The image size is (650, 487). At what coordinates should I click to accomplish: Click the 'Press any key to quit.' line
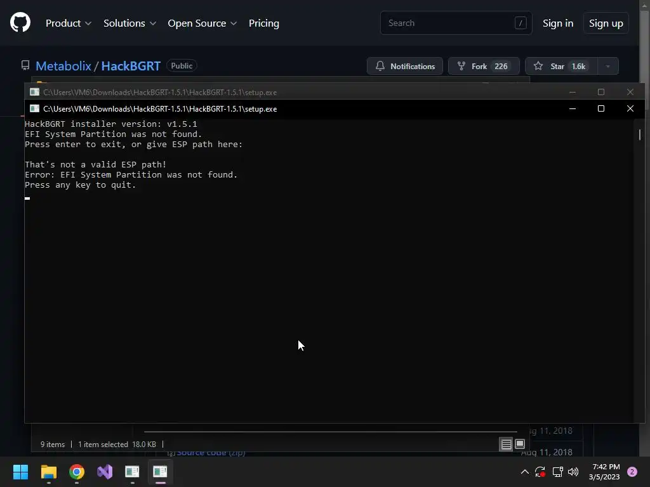pos(81,185)
